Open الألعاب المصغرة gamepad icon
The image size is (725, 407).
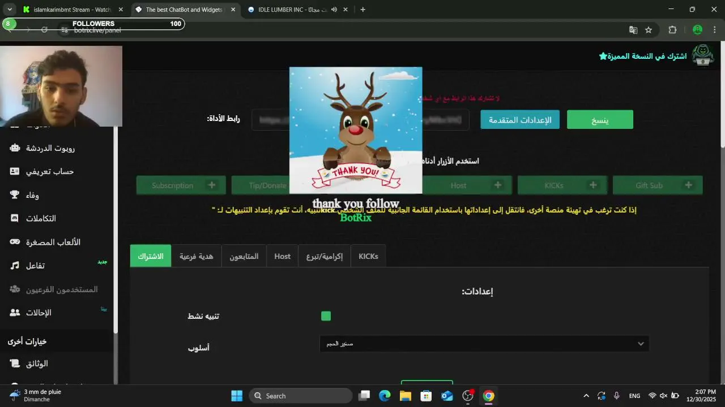point(15,242)
